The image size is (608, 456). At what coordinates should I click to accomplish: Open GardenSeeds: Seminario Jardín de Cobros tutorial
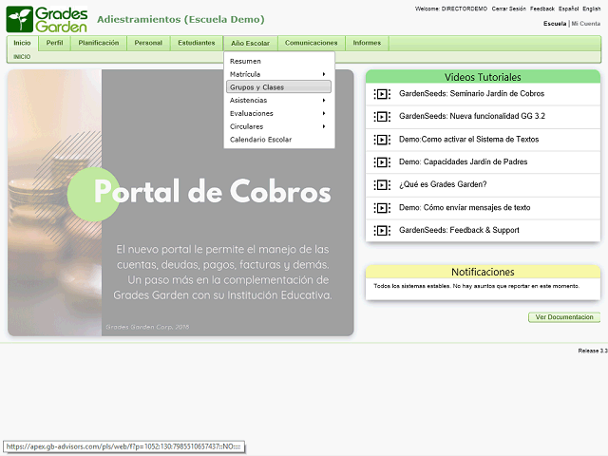click(471, 93)
